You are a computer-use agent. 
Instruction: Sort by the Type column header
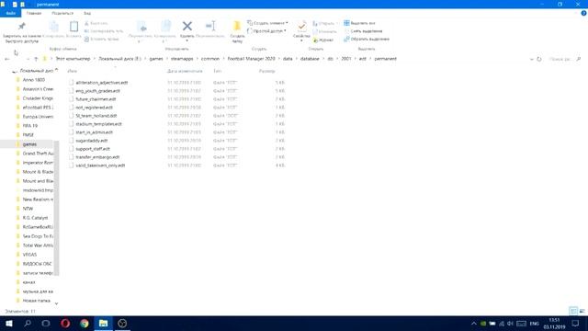click(217, 71)
